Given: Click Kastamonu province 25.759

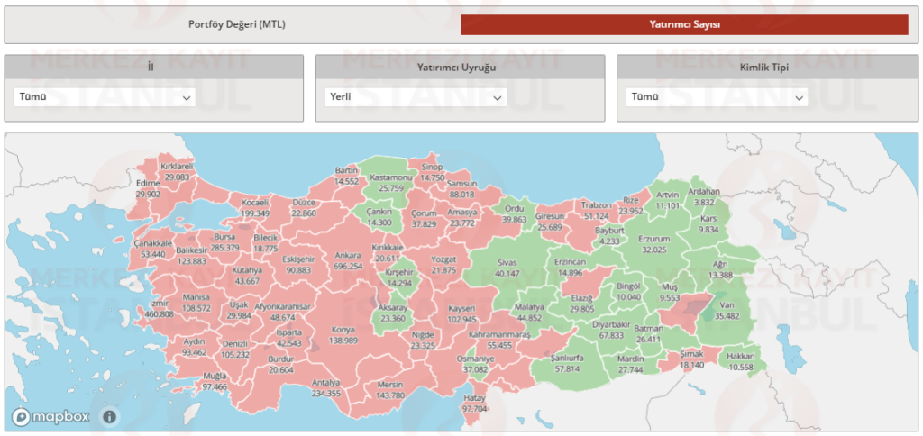Looking at the screenshot, I should 390,183.
